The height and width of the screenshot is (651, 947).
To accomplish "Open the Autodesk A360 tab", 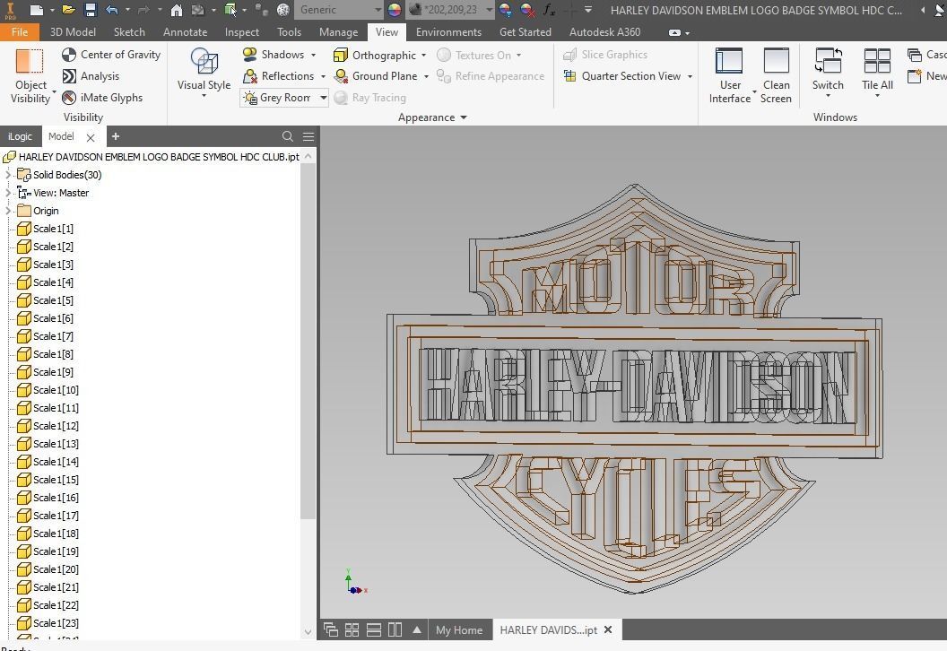I will (604, 32).
